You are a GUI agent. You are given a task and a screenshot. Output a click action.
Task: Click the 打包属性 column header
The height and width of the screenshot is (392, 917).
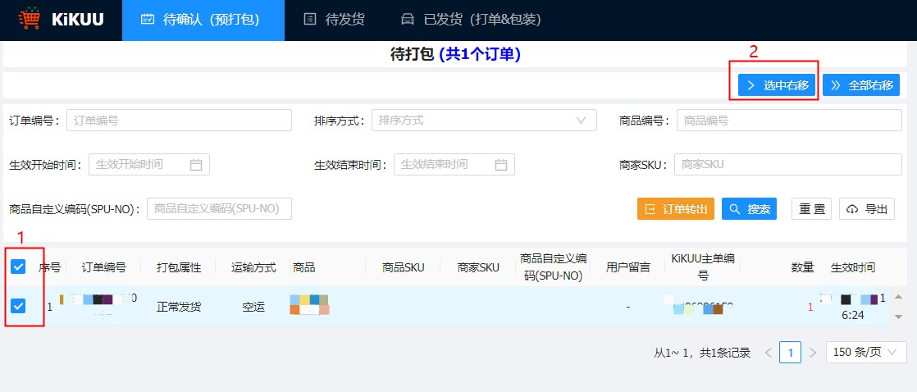tap(178, 267)
